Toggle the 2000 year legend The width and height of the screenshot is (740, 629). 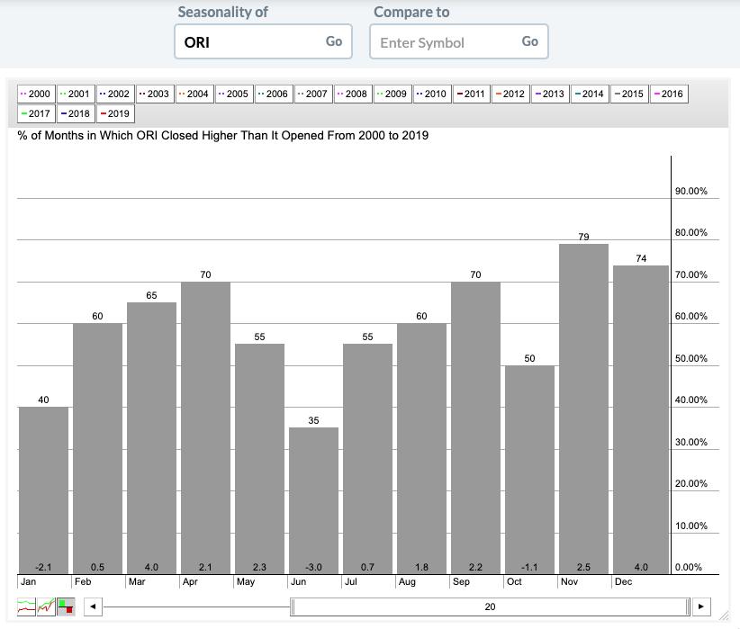(x=36, y=94)
